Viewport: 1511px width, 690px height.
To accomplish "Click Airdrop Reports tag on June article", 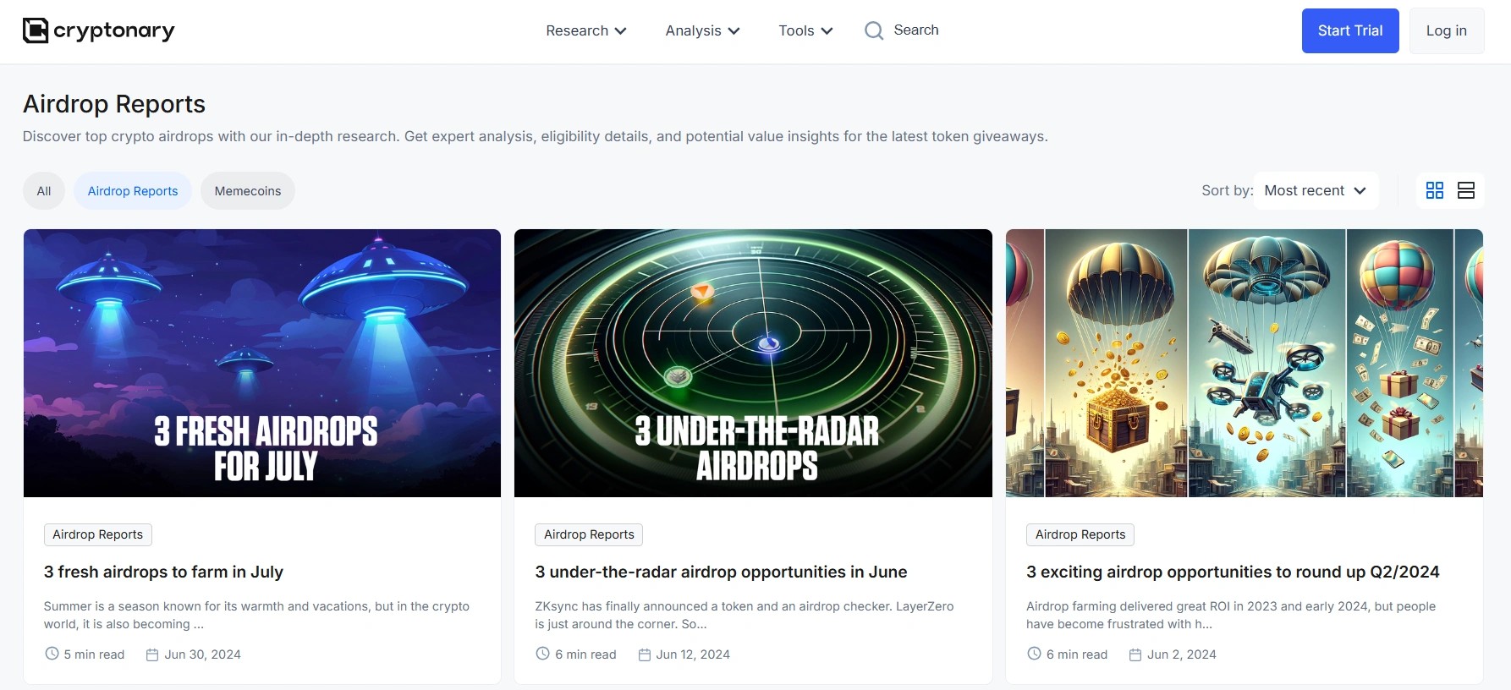I will click(x=589, y=534).
